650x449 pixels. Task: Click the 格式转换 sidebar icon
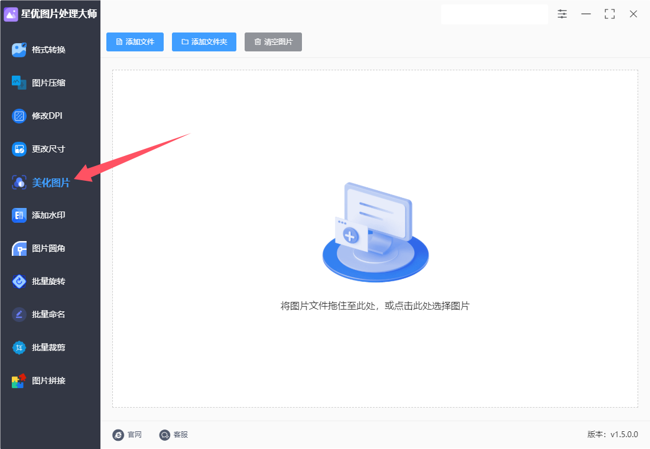click(19, 50)
